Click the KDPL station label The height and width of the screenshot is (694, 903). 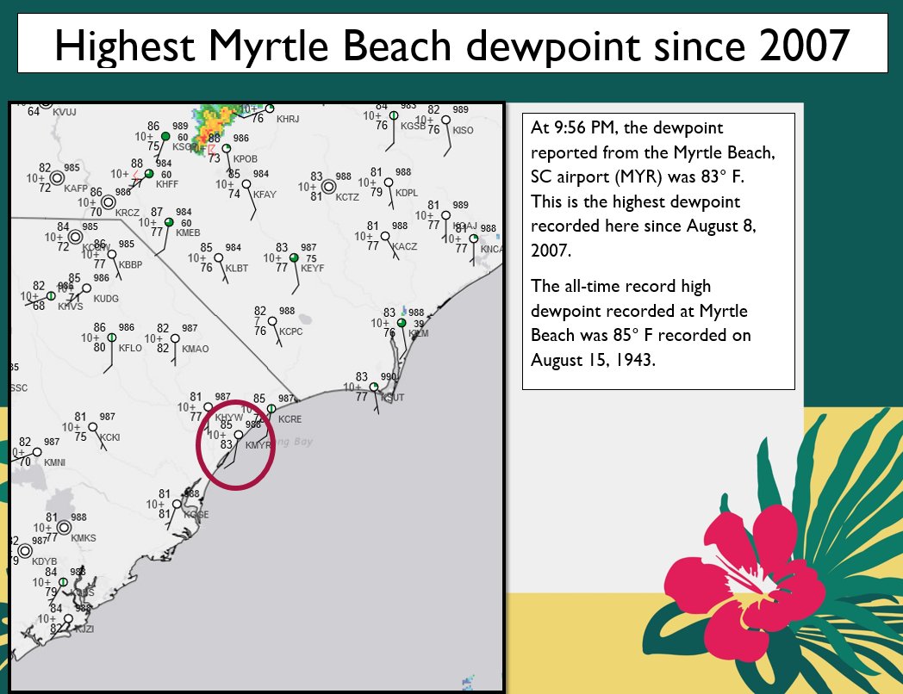coord(407,193)
